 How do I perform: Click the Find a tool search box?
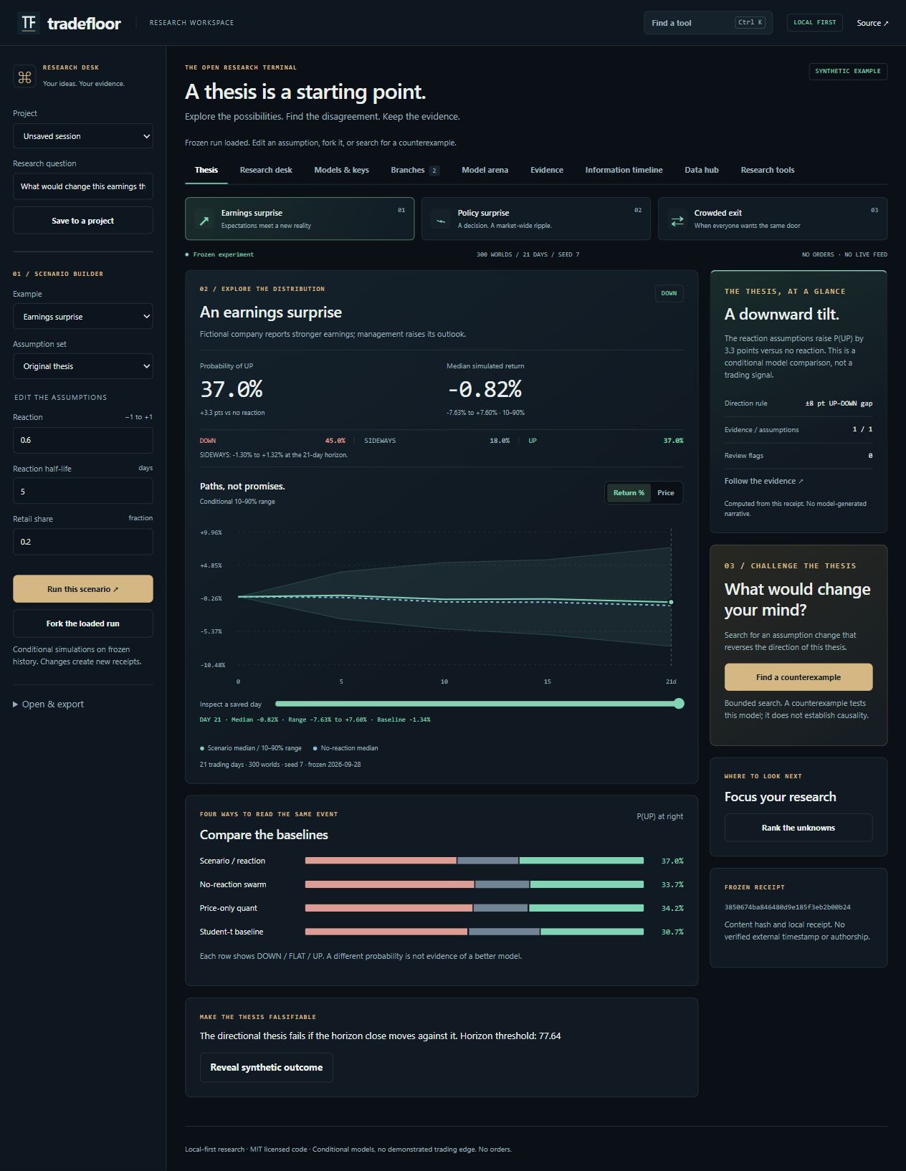pos(708,23)
